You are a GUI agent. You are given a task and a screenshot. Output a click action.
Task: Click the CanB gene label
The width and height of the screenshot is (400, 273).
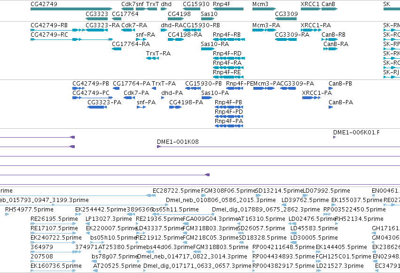(x=328, y=4)
